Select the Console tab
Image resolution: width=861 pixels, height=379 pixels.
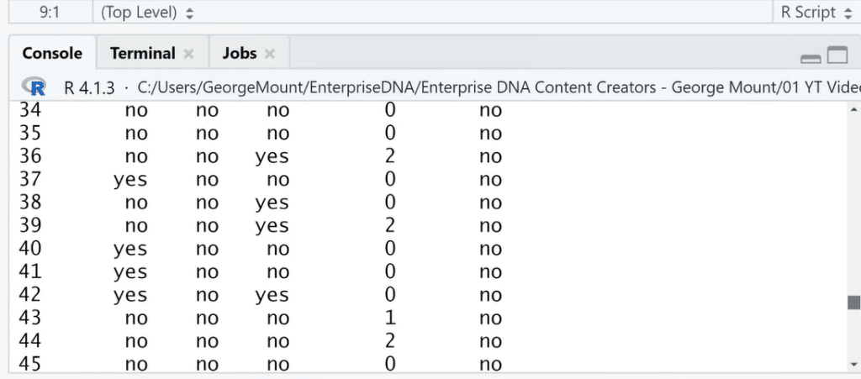(52, 53)
